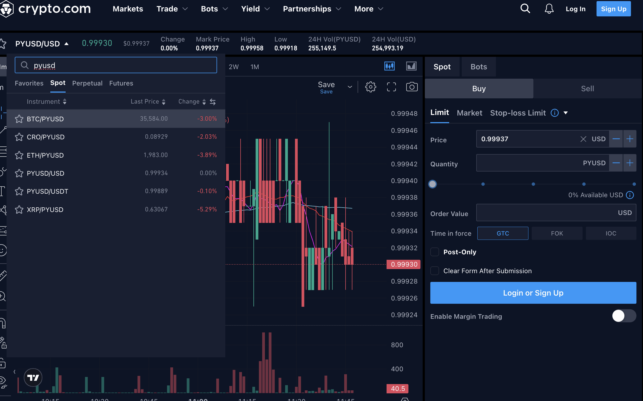The height and width of the screenshot is (401, 643).
Task: Clear the price field with X icon
Action: coord(583,139)
